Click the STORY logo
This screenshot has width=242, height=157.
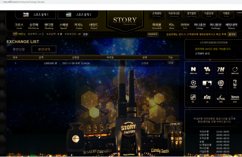pyautogui.click(x=125, y=20)
